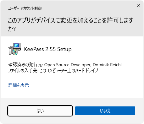Click the KeePass setup installer icon

pyautogui.click(x=14, y=49)
